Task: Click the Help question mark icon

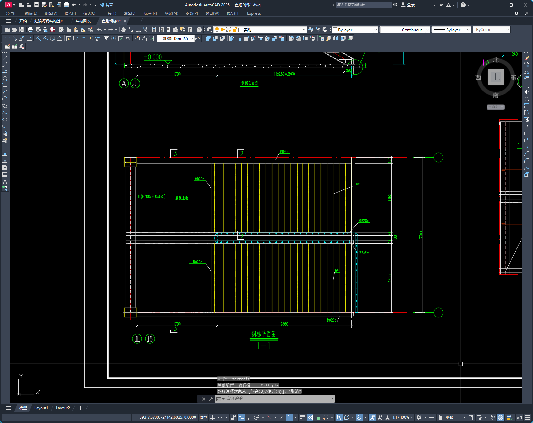Action: [199, 30]
